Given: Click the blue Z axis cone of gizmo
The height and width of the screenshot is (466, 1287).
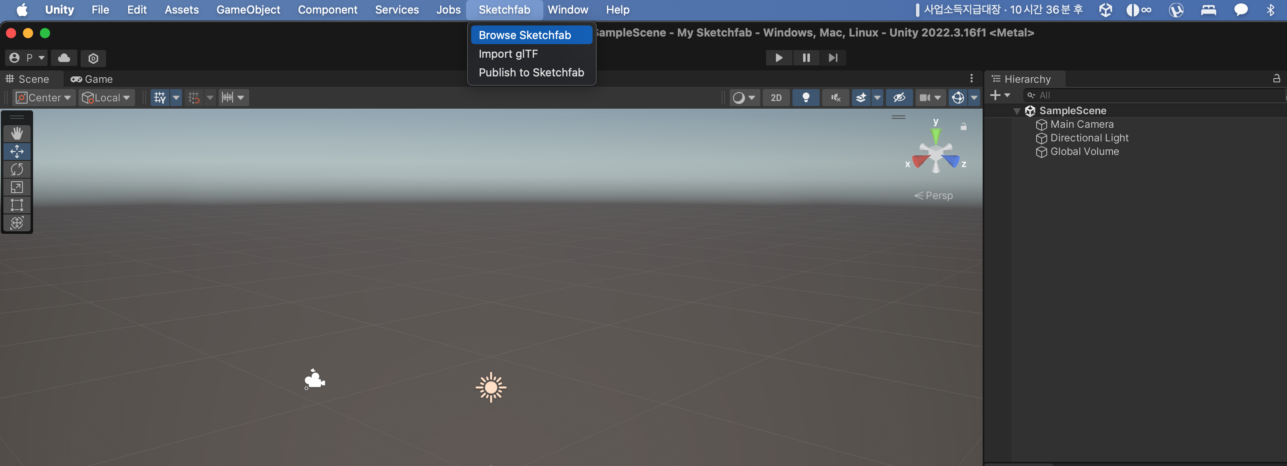Looking at the screenshot, I should pyautogui.click(x=952, y=161).
